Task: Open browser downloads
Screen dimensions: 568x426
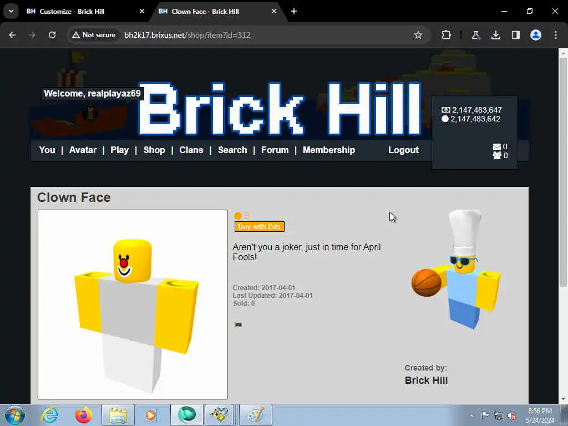Action: (x=495, y=35)
